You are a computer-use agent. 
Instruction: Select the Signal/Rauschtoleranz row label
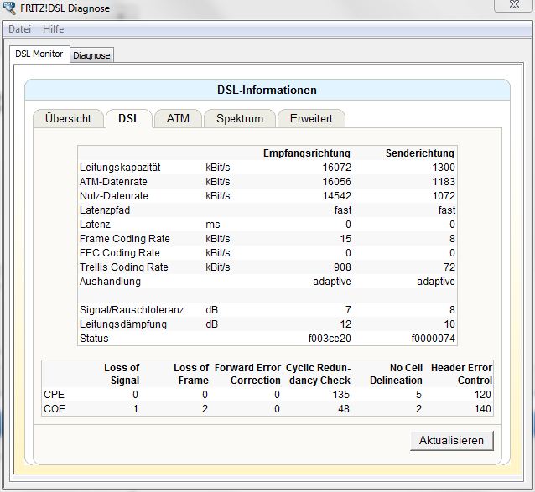pyautogui.click(x=132, y=310)
